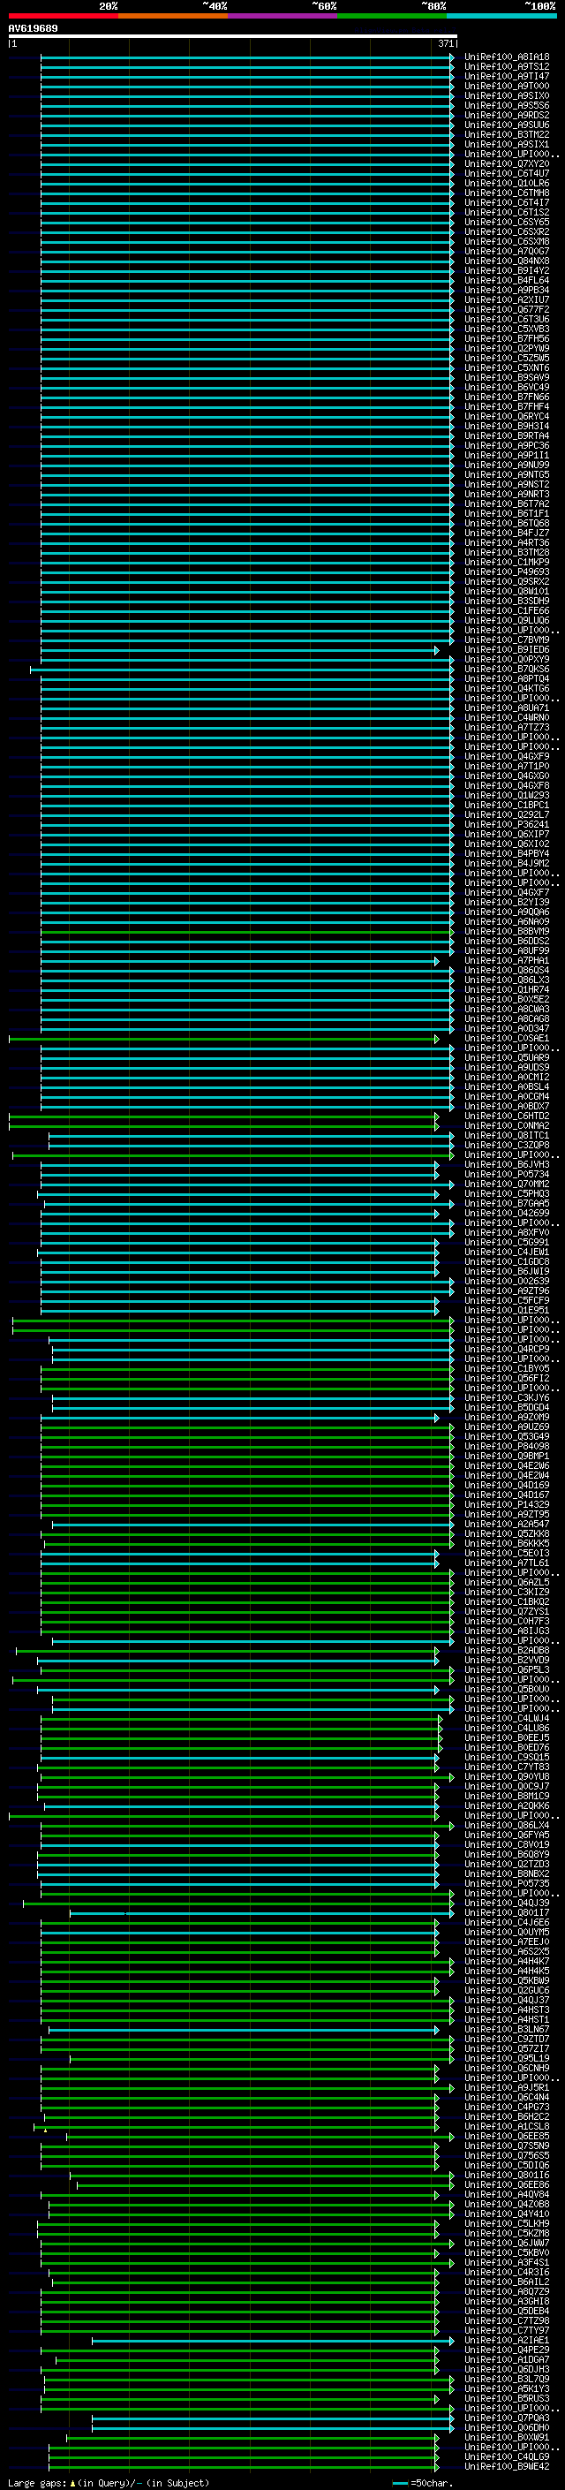565x2490 pixels.
Task: Open UniRef100_Q84NX8 alignment entry
Action: click(506, 261)
